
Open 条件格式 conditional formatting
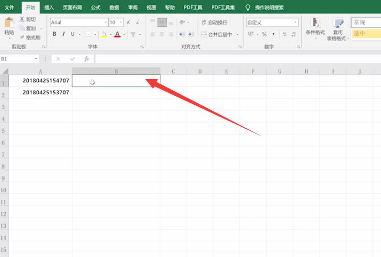[x=315, y=29]
